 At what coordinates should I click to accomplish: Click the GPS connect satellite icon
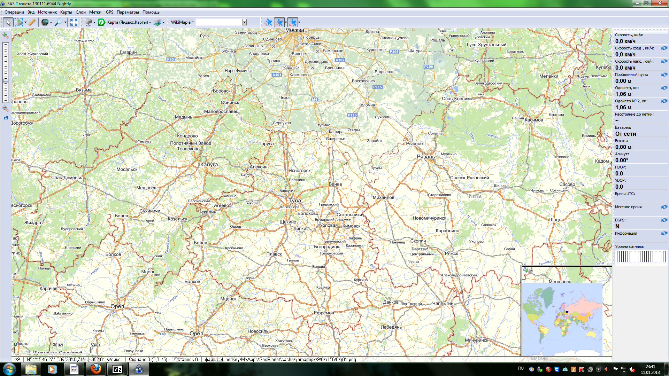pyautogui.click(x=268, y=22)
